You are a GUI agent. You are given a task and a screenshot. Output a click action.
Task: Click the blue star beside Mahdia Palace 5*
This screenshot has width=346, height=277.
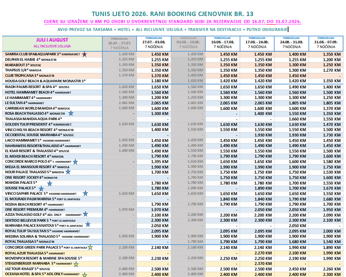tap(50, 183)
